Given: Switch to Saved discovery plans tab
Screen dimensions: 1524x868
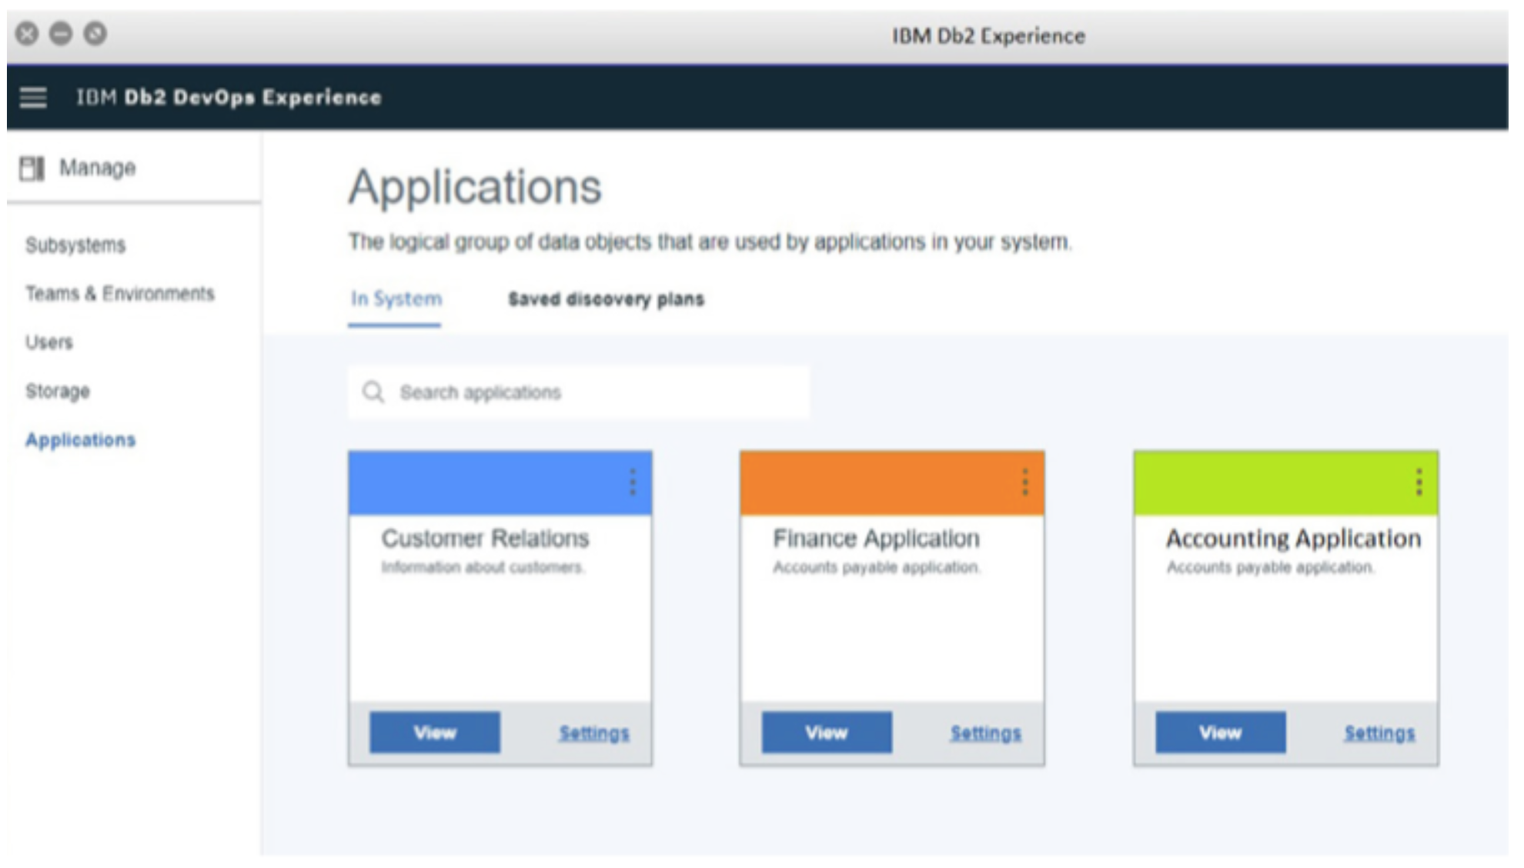Looking at the screenshot, I should click(606, 299).
